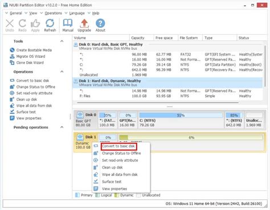270x210 pixels.
Task: Click sidebar Wipe all data icon
Action: pos(12,106)
